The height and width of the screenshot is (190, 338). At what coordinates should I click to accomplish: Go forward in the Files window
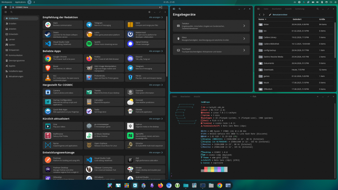pos(264,15)
